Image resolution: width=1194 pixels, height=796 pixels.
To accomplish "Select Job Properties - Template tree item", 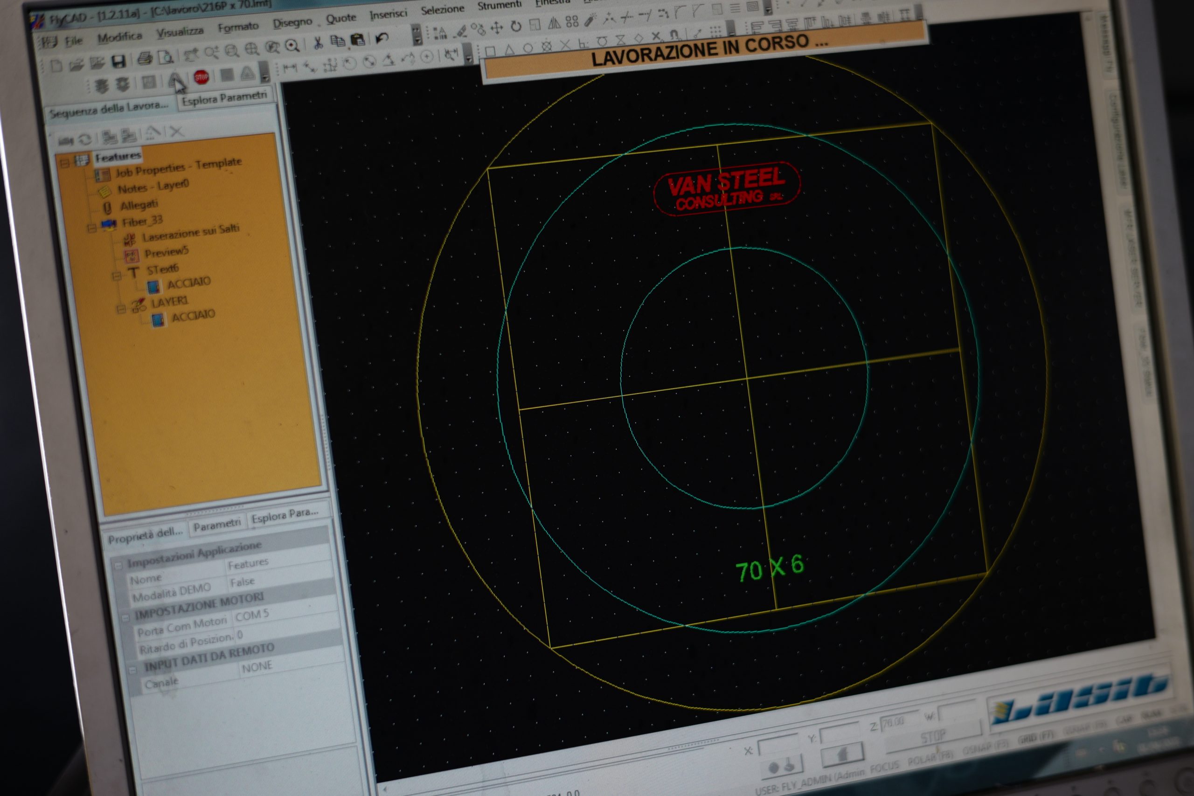I will coord(178,167).
